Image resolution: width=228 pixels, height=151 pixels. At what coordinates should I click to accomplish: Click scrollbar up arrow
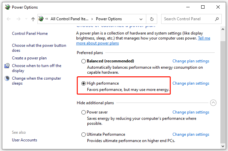[223, 29]
